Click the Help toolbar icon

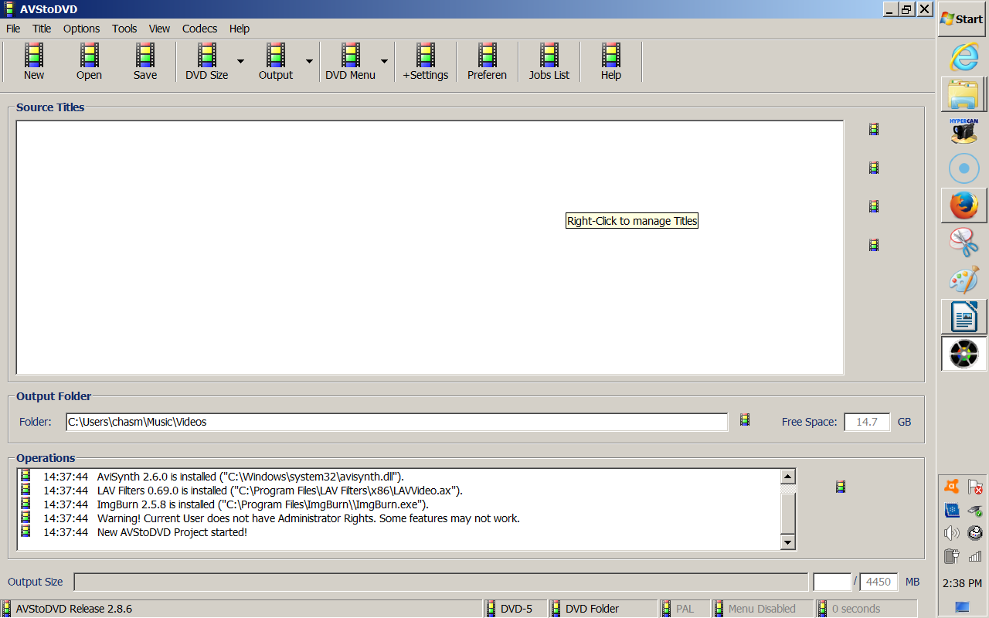(611, 62)
